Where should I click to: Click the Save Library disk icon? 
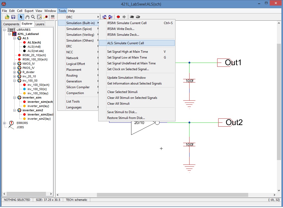coord(13,17)
